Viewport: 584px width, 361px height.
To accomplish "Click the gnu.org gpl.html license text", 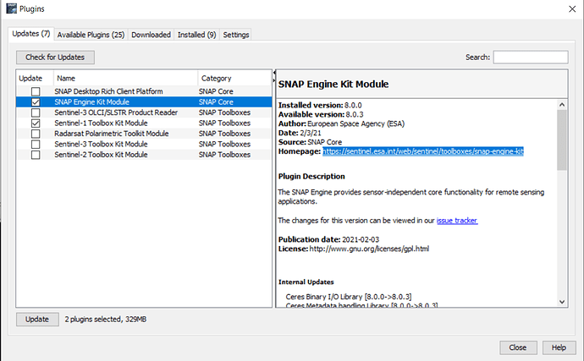I will pos(369,249).
